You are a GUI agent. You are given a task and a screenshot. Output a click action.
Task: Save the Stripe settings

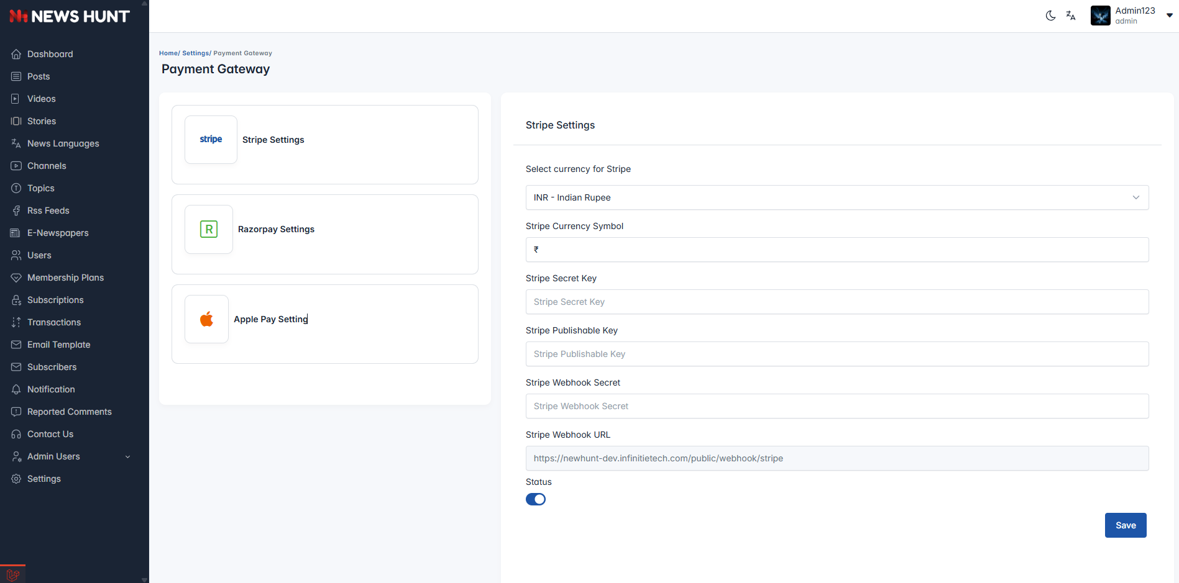(x=1126, y=525)
